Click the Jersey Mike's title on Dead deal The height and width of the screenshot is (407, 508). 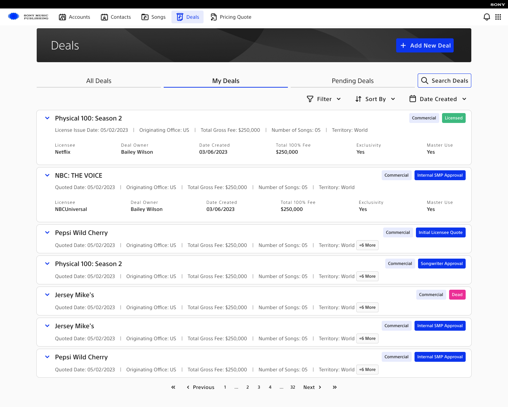click(74, 295)
